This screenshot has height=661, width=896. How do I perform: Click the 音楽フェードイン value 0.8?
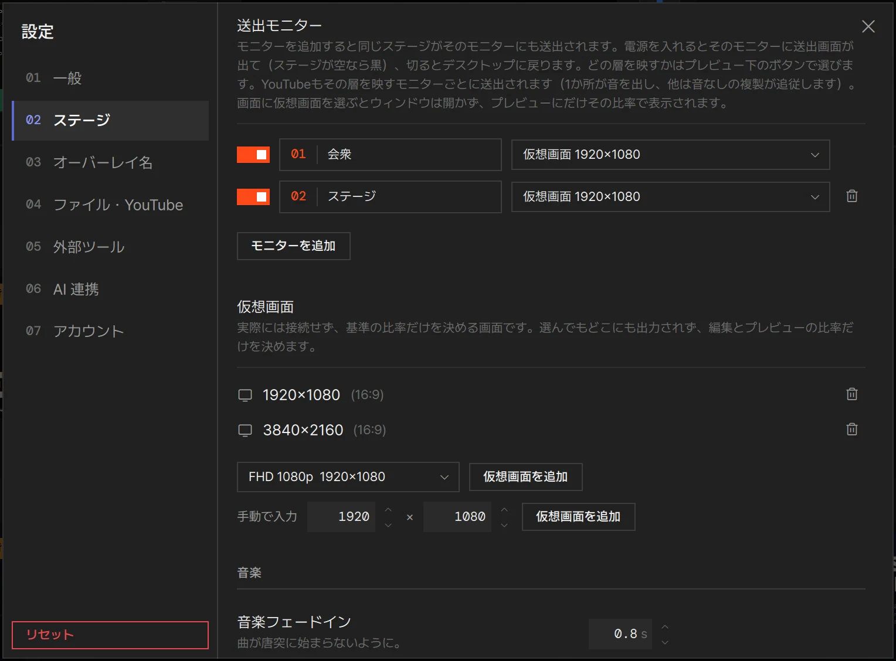[x=622, y=634]
